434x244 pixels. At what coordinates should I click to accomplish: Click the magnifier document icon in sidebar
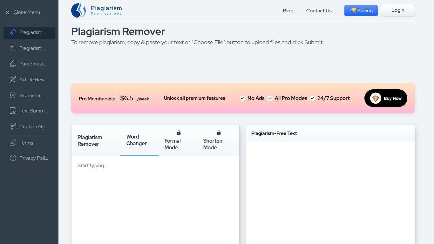click(13, 48)
